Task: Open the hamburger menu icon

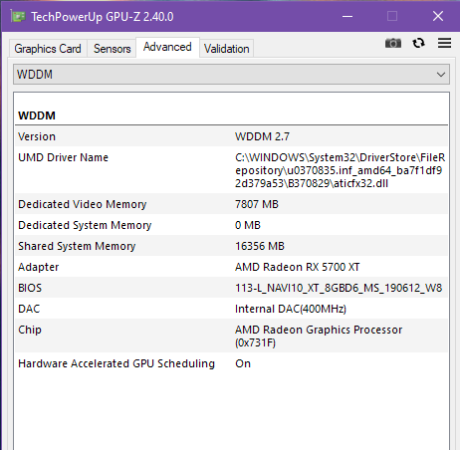Action: [444, 43]
